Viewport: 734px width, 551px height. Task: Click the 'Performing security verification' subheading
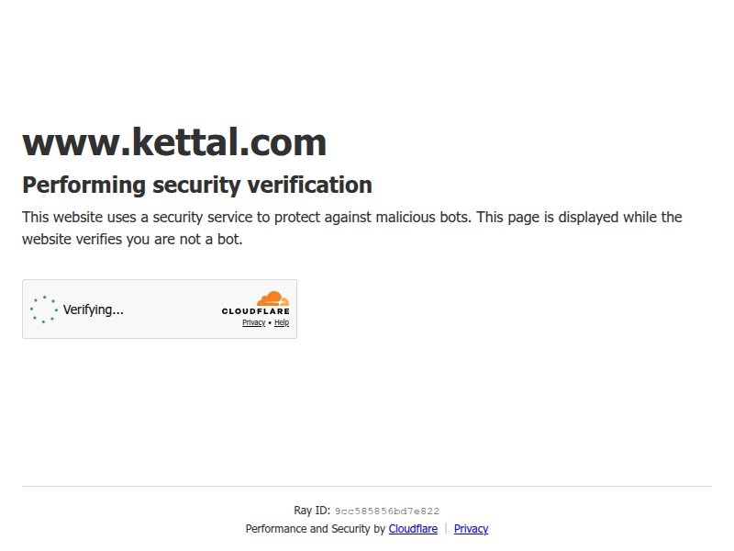pyautogui.click(x=197, y=185)
